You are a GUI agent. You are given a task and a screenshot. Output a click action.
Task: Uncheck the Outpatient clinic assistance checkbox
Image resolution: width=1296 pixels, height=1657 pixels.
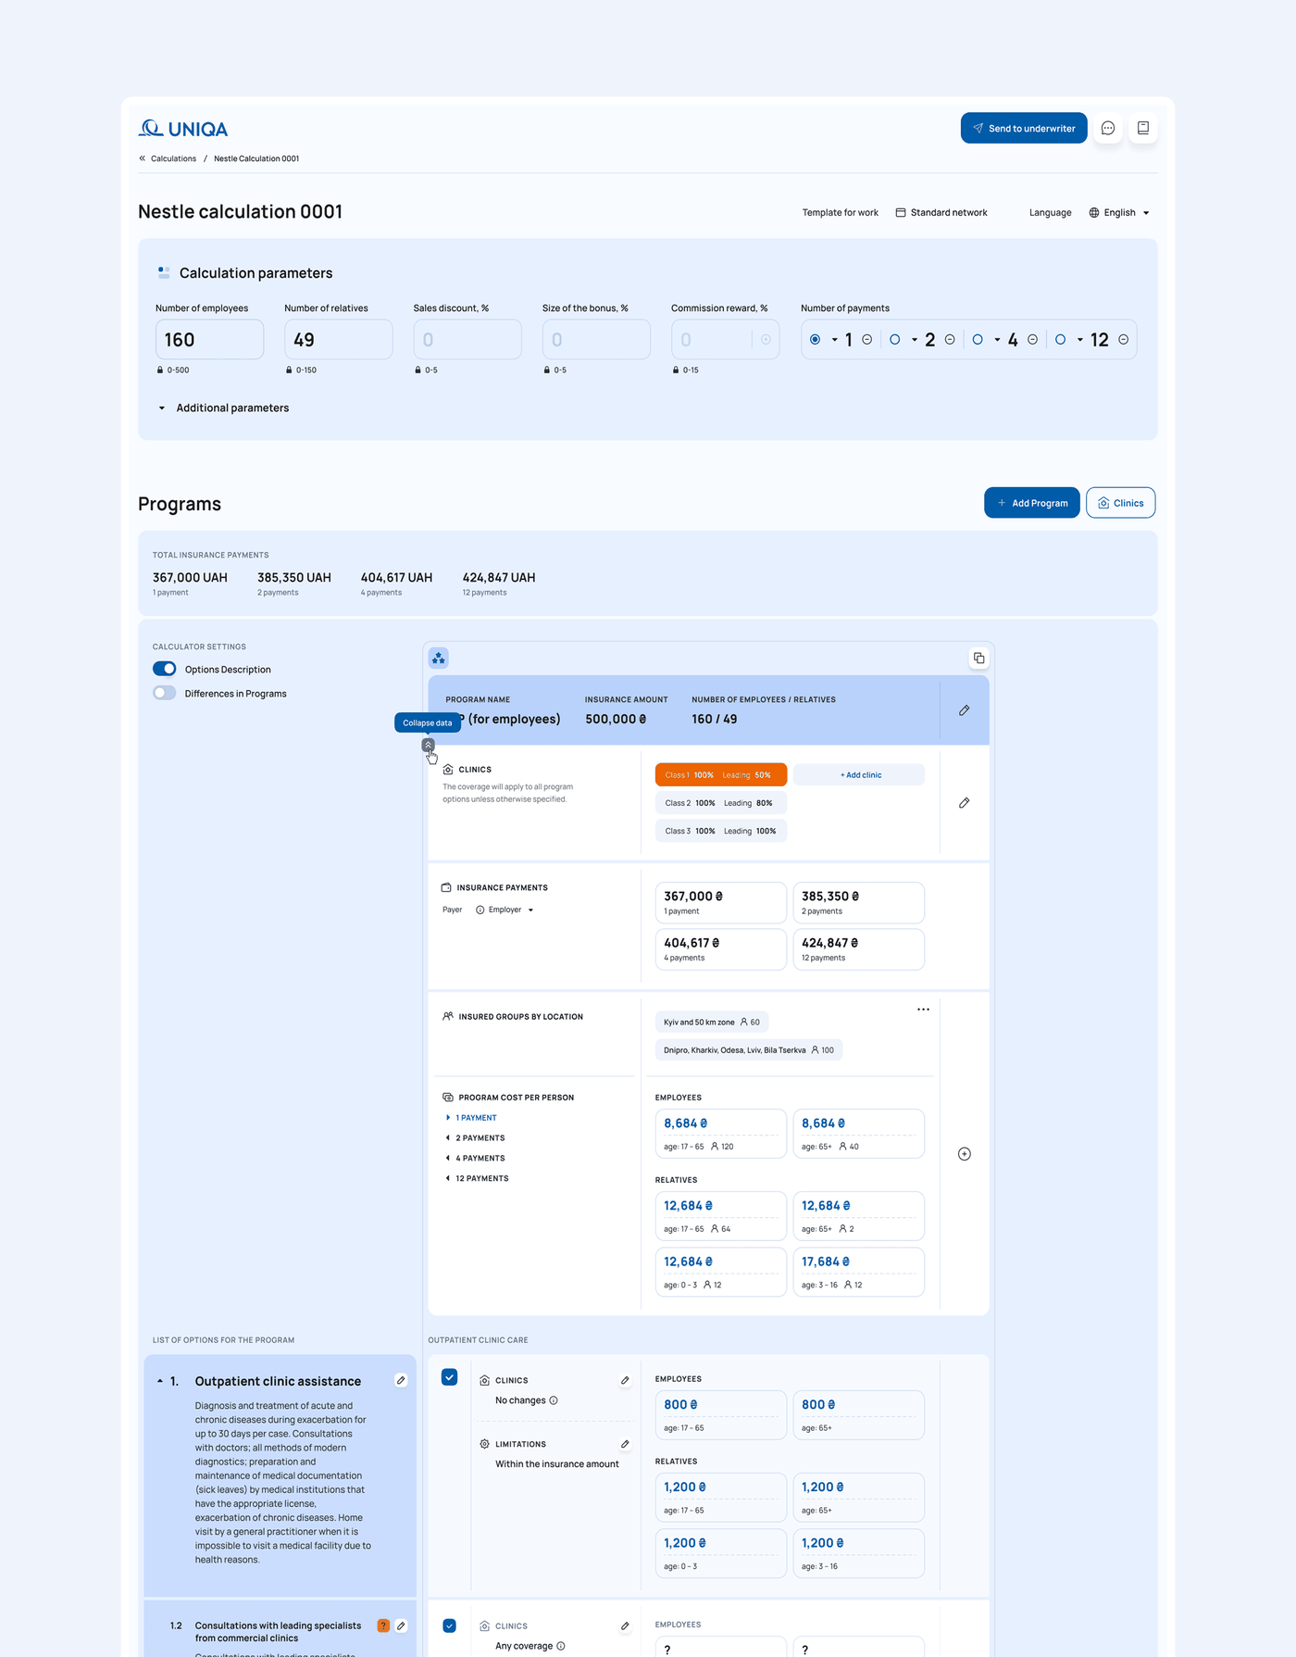point(450,1377)
